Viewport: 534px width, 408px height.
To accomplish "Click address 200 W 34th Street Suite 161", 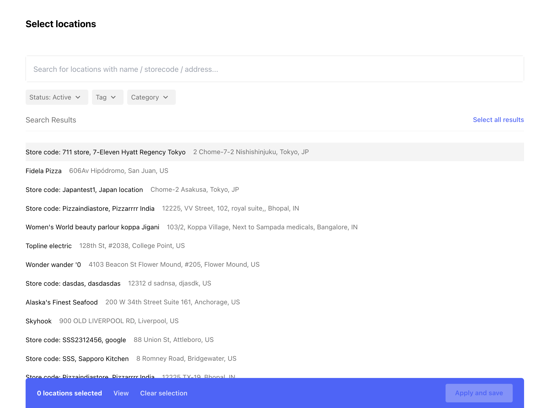I will click(x=173, y=302).
